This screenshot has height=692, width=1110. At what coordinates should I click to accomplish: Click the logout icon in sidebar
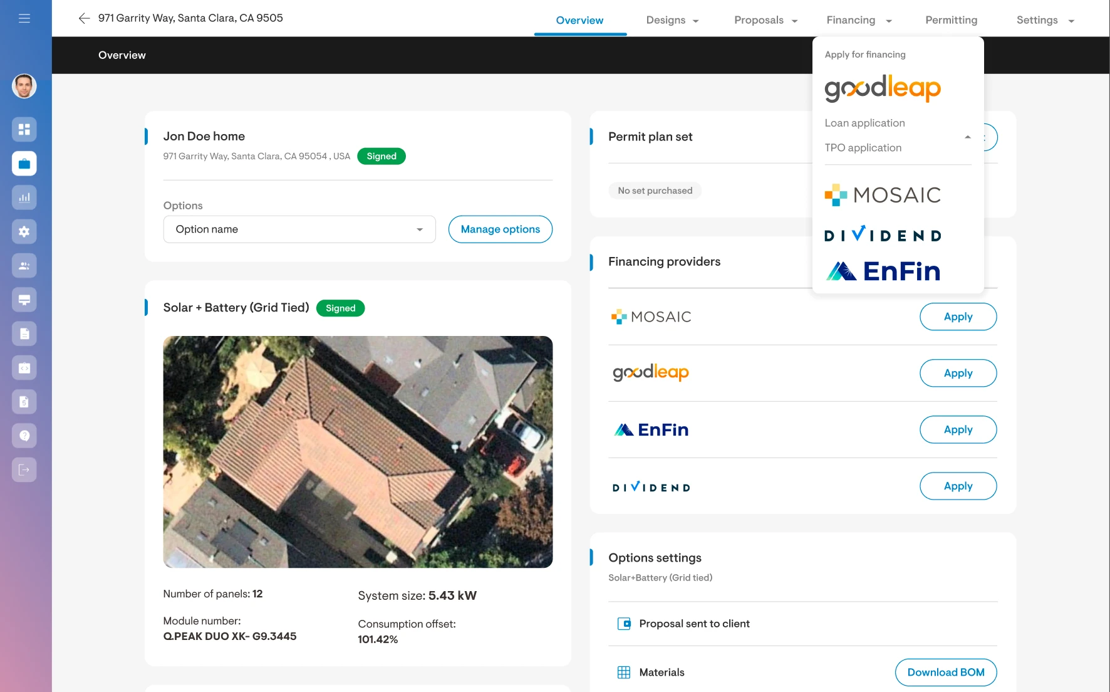[24, 469]
